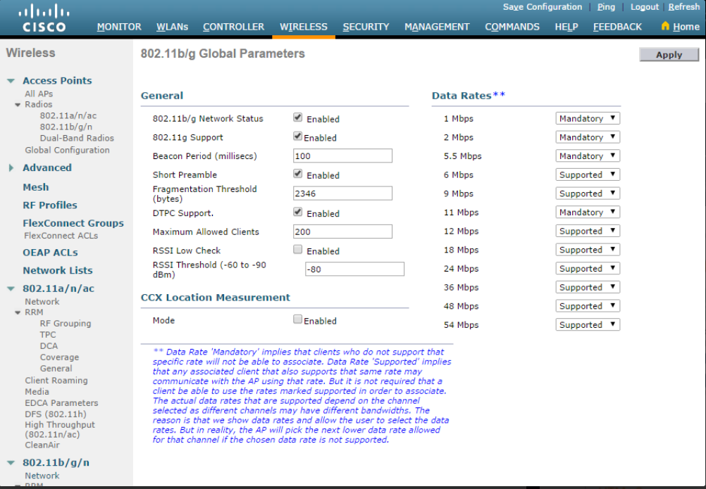706x489 pixels.
Task: Click into the Beacon Period field
Action: [x=342, y=156]
